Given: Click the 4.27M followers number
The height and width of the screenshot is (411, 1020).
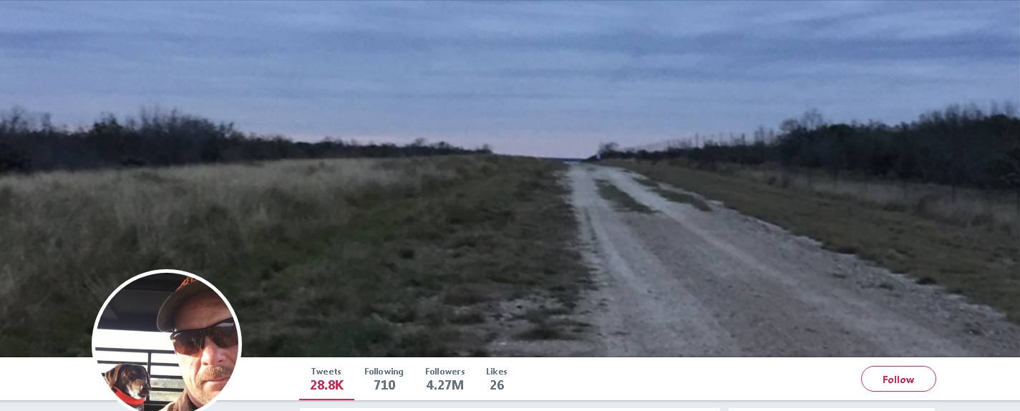Looking at the screenshot, I should 445,385.
